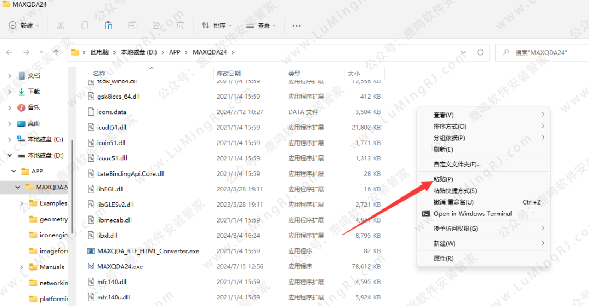Click the Share icon in toolbar

pos(156,26)
